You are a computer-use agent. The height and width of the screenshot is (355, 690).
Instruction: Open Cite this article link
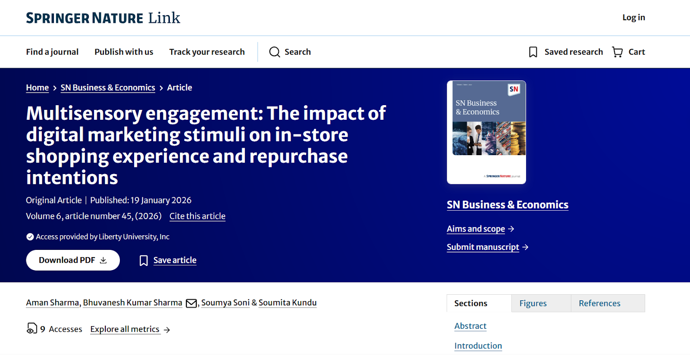(x=197, y=216)
